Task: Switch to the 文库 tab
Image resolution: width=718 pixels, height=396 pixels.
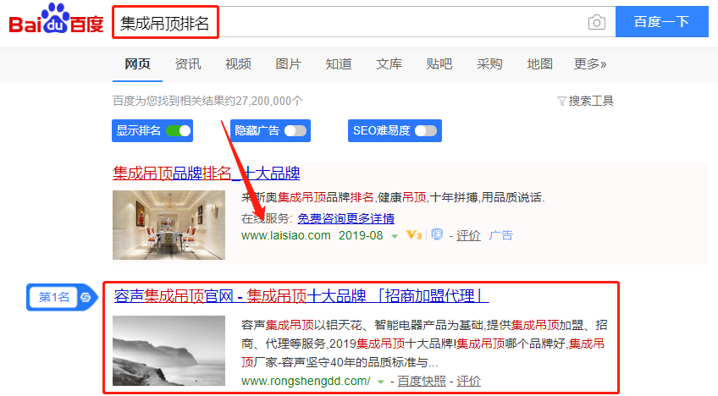Action: (389, 64)
